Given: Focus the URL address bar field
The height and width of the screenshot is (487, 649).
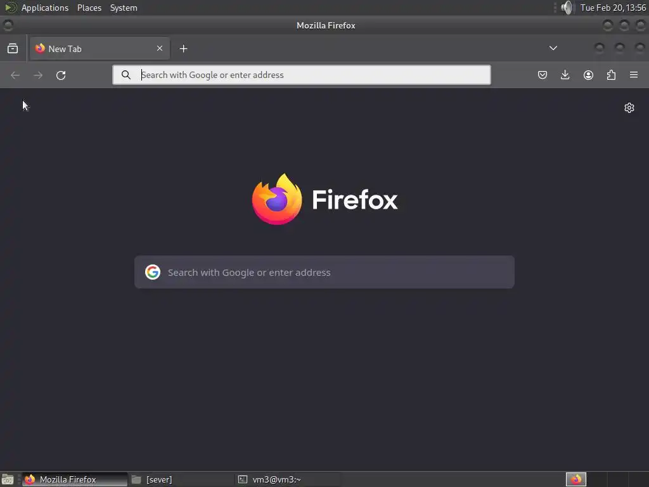Looking at the screenshot, I should pos(302,75).
